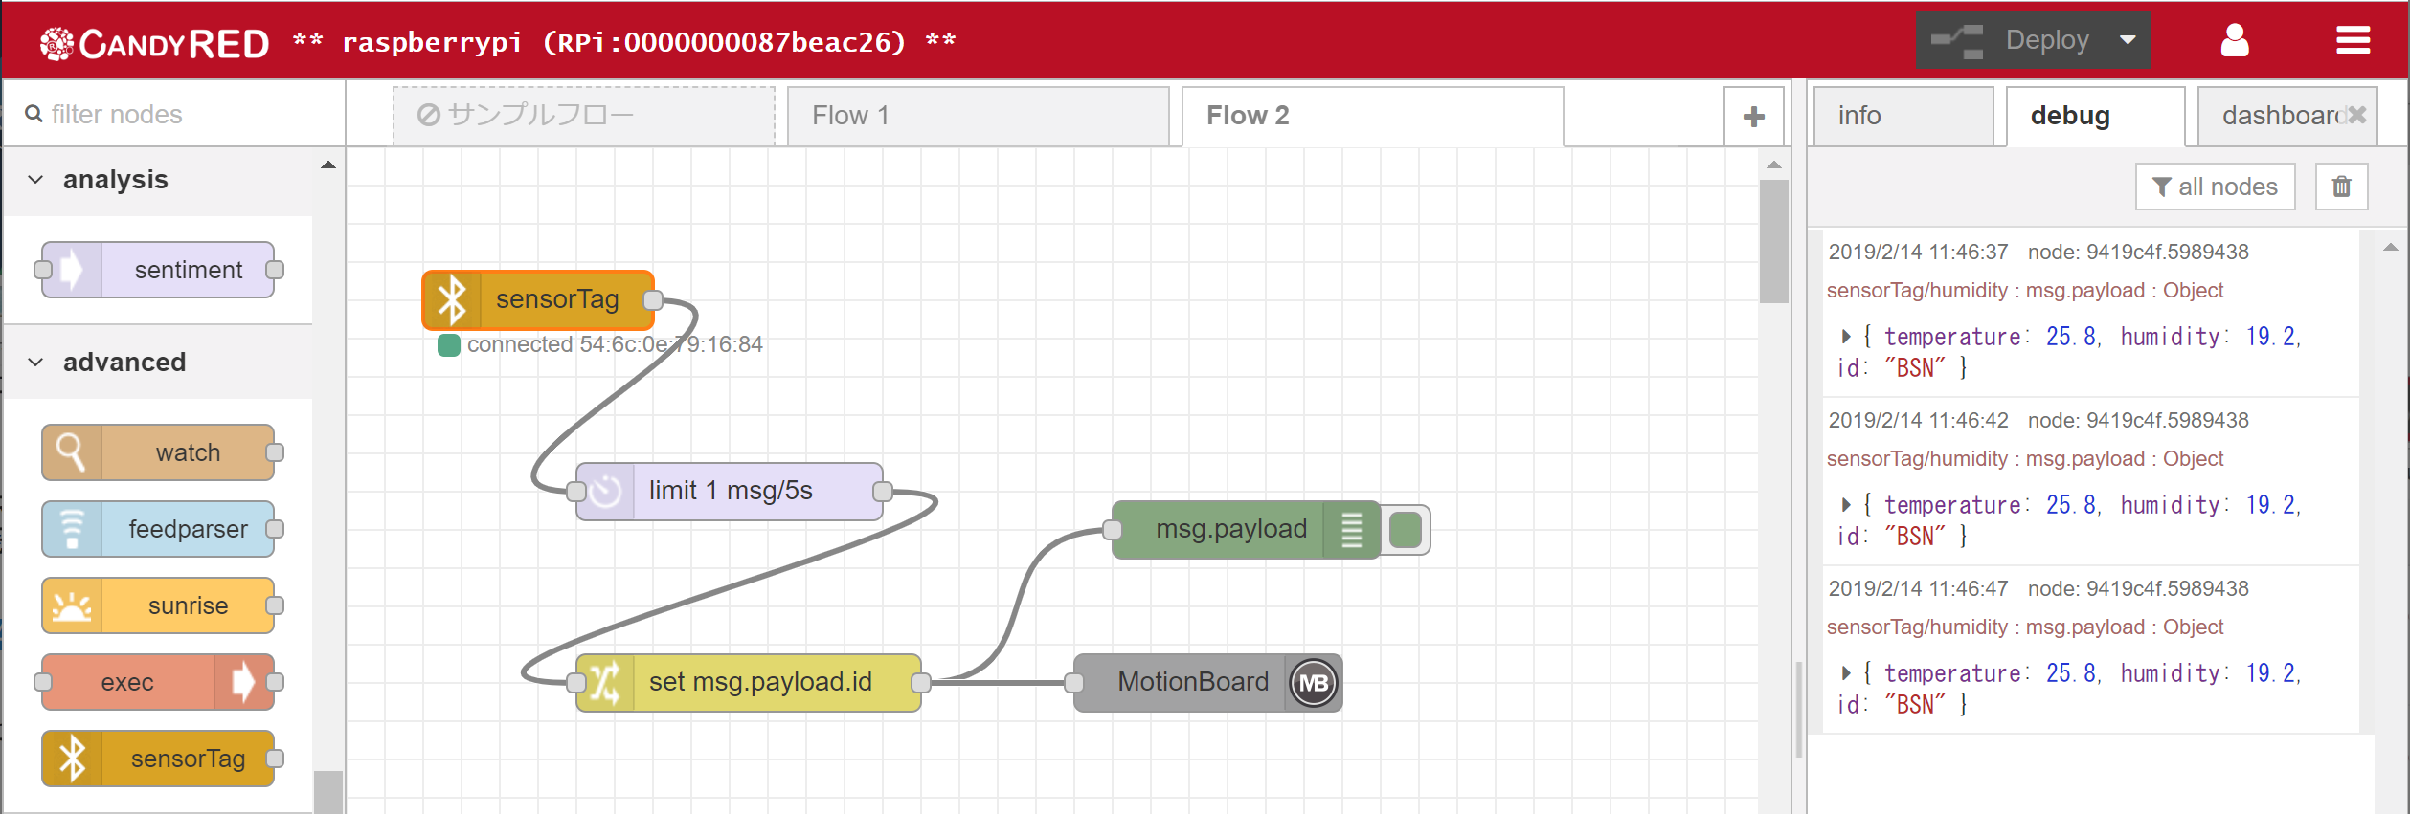This screenshot has height=814, width=2410.
Task: Select the set msg.payload.id node
Action: (749, 683)
